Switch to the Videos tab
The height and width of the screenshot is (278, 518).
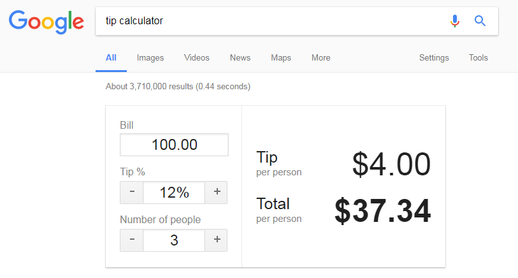click(x=197, y=57)
